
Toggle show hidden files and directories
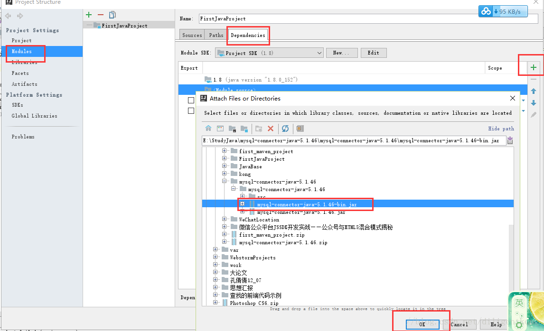point(300,129)
